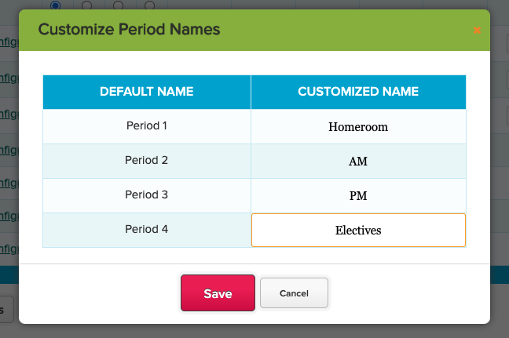Click the DEFAULT NAME column header
The height and width of the screenshot is (338, 509).
147,92
